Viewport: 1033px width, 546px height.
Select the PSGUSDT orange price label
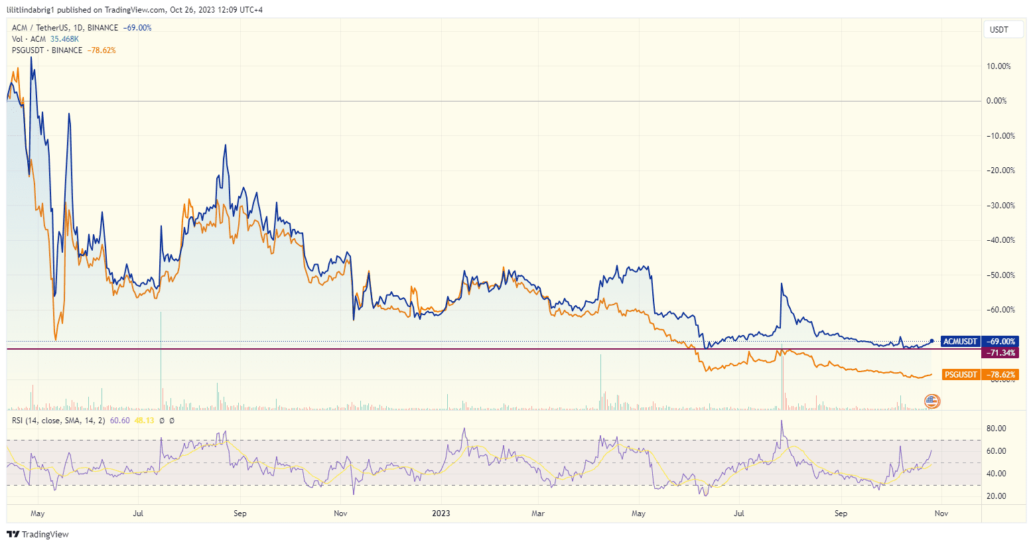click(x=960, y=374)
